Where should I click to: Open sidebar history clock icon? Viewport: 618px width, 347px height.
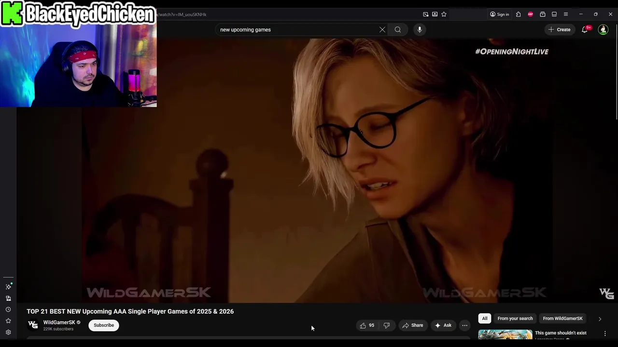click(x=8, y=309)
